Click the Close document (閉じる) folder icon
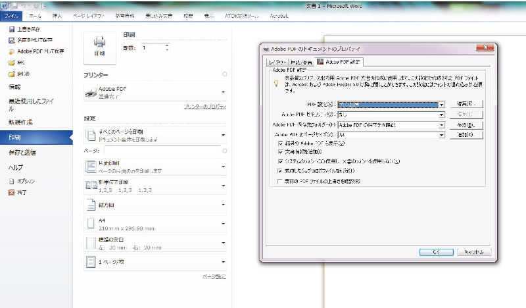 point(11,73)
